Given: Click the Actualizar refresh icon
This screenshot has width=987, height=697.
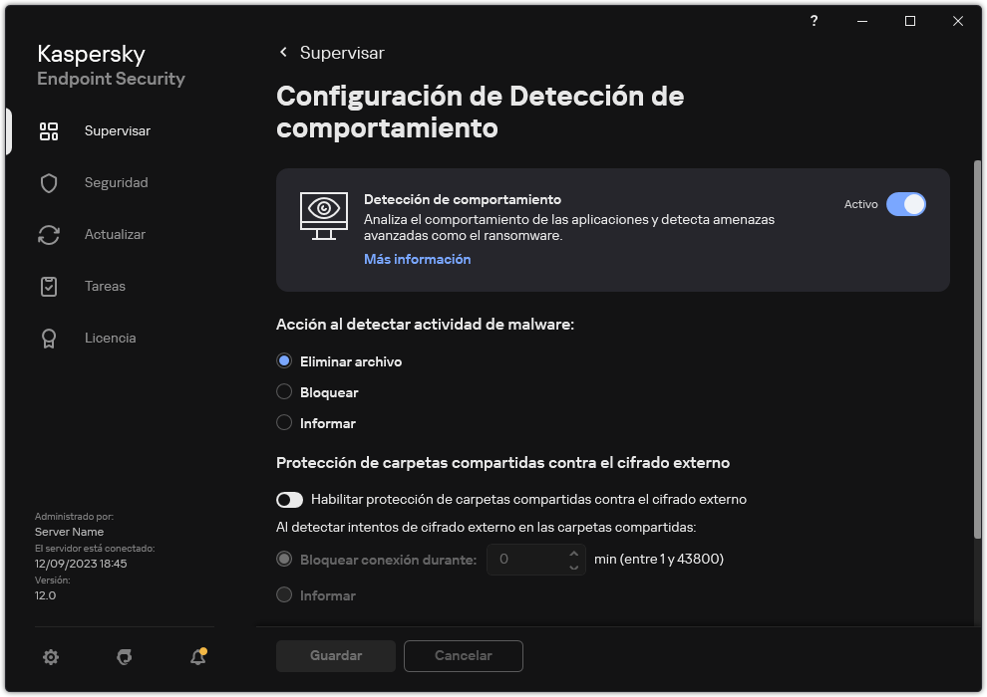Looking at the screenshot, I should (49, 234).
